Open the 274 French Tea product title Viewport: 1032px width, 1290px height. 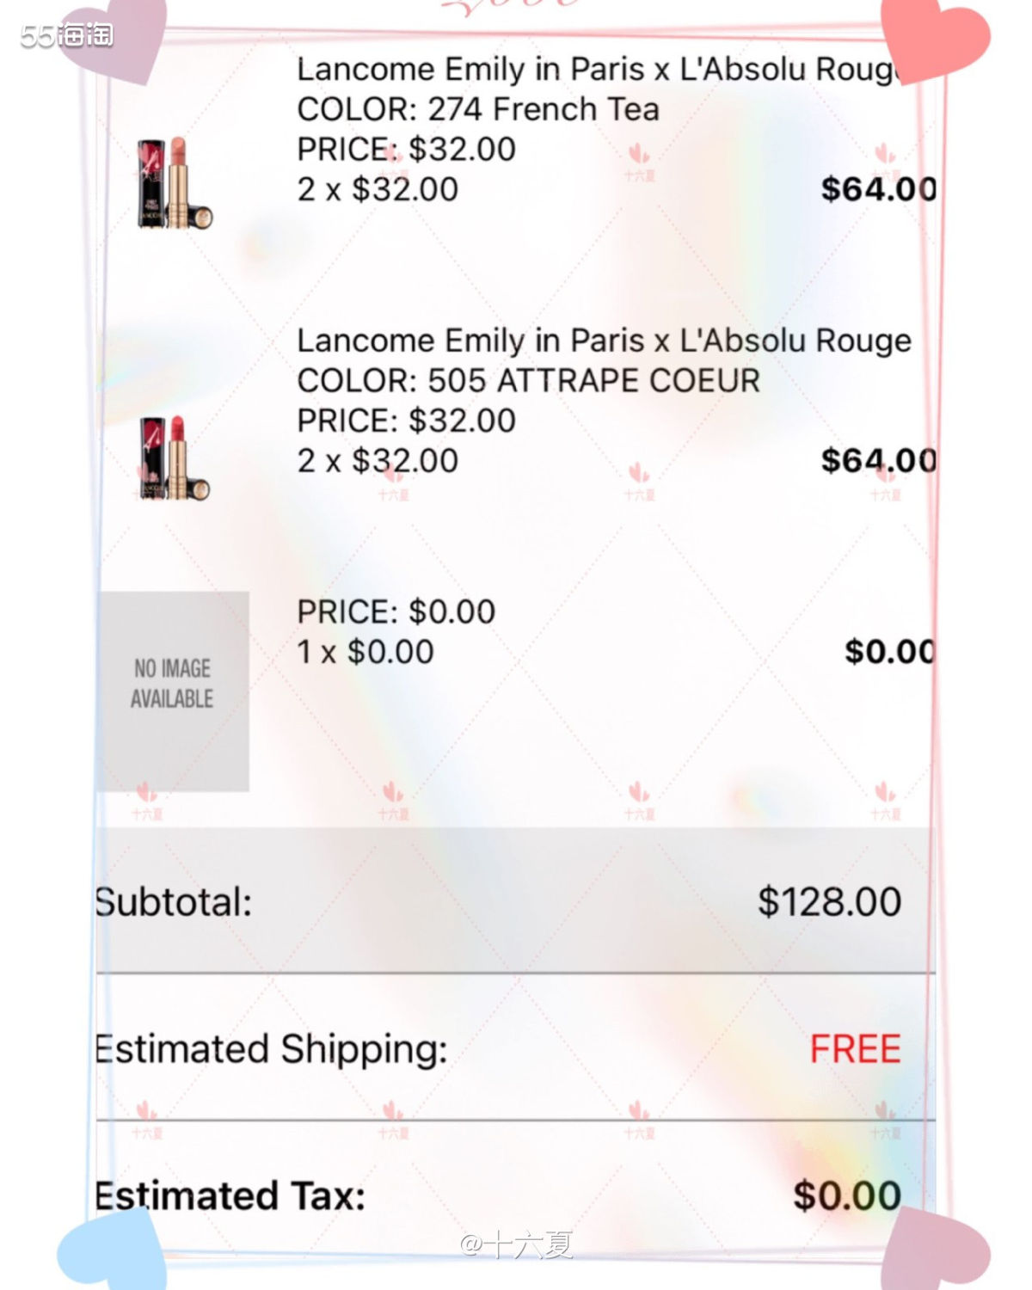click(598, 69)
